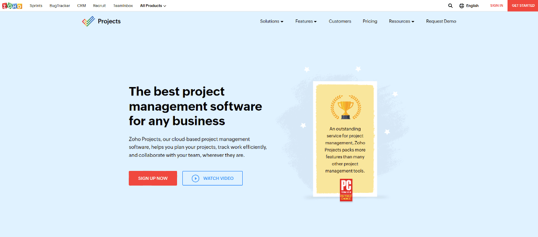This screenshot has width=538, height=237.
Task: Click the play icon in Watch Video
Action: [x=195, y=178]
